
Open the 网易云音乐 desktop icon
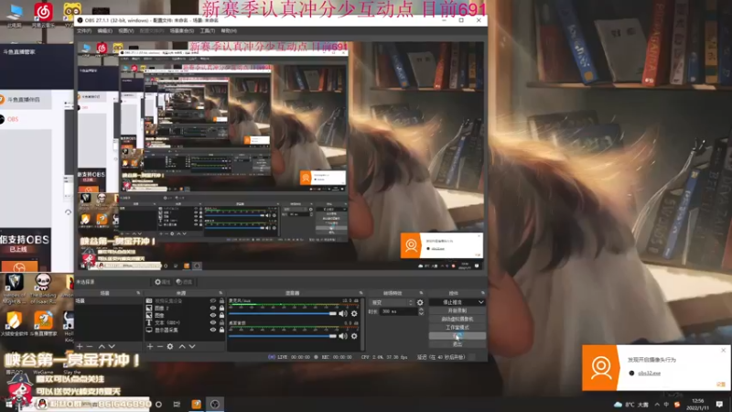point(43,14)
